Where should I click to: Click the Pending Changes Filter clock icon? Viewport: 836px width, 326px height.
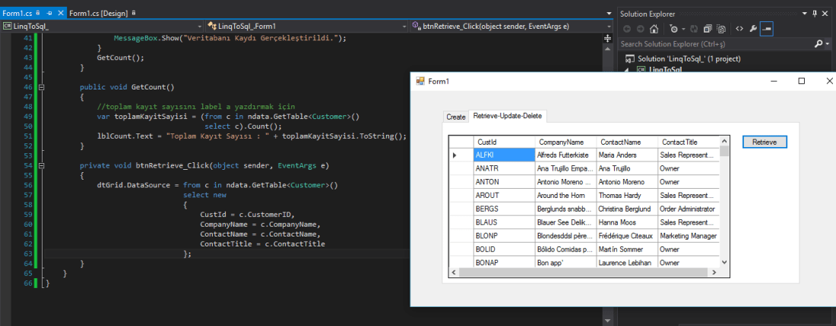[674, 29]
